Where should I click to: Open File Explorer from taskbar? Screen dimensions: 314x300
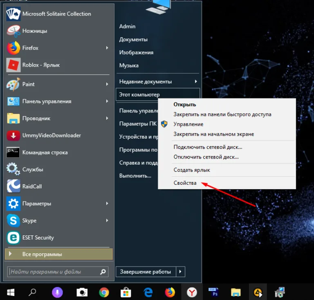click(235, 292)
